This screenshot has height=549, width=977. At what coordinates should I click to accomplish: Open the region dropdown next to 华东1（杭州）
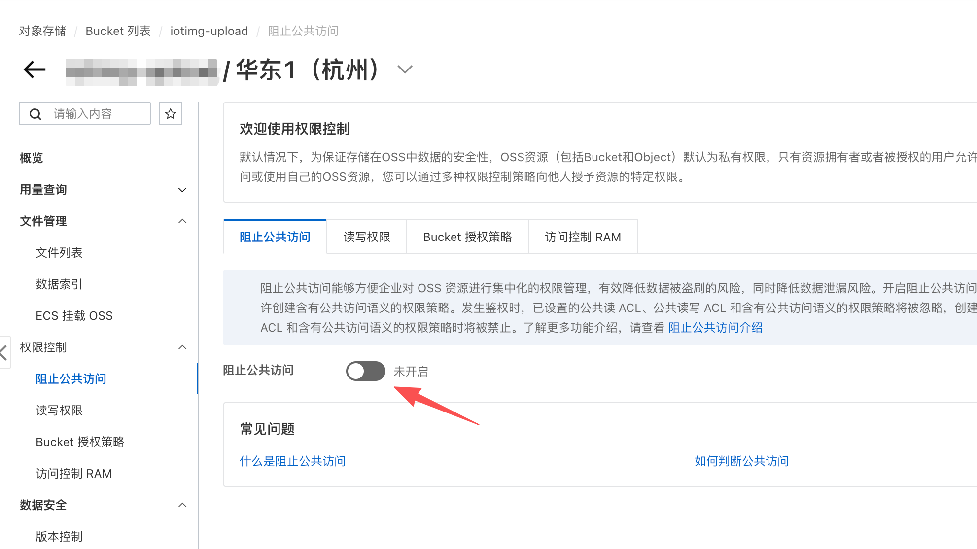pos(405,69)
